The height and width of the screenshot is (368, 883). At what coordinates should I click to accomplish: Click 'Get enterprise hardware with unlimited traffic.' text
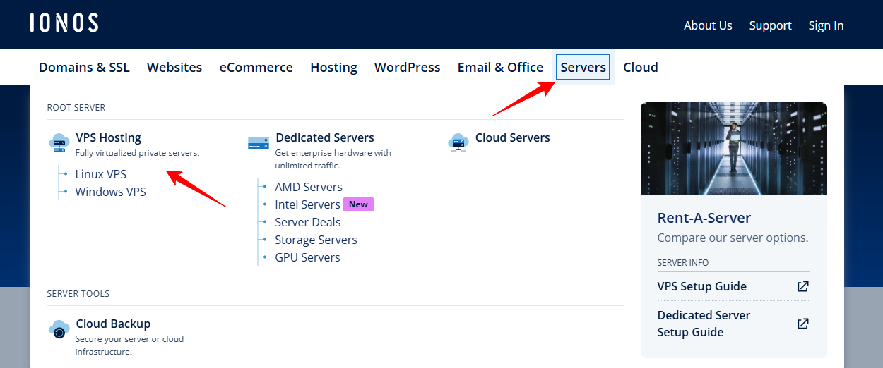(333, 159)
